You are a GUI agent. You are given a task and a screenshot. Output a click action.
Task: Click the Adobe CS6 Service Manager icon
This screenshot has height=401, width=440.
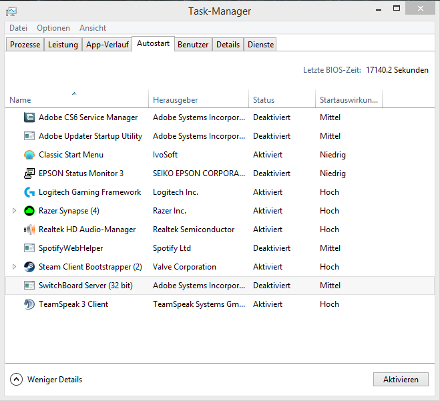pyautogui.click(x=29, y=117)
